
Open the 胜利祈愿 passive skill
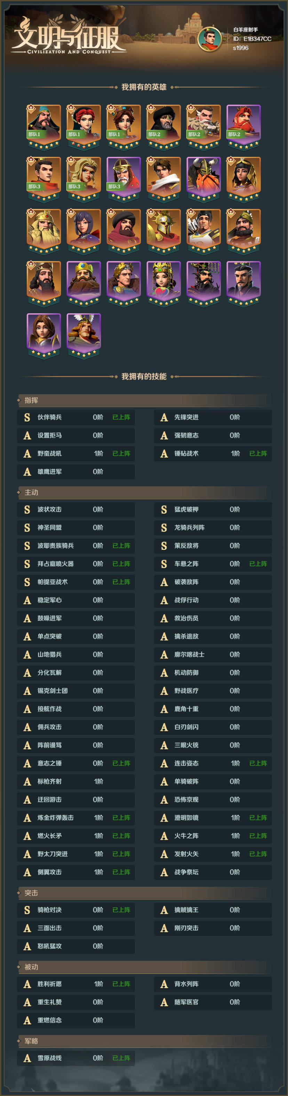[x=76, y=984]
